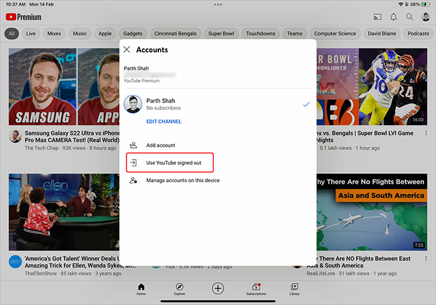Open Super Bowl highlights thumbnail
The height and width of the screenshot is (305, 436).
pos(372,87)
